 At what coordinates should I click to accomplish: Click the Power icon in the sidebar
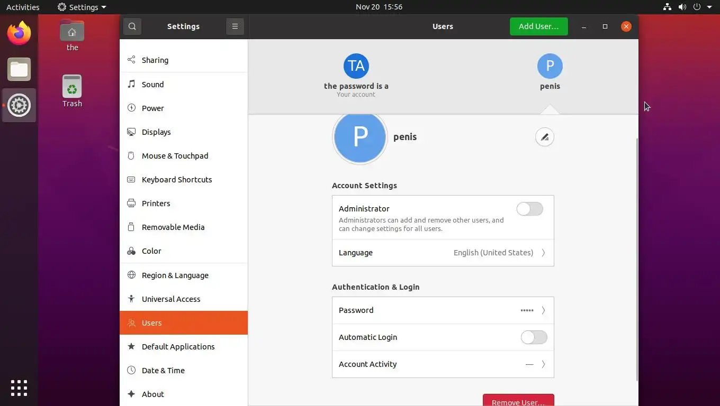131,108
